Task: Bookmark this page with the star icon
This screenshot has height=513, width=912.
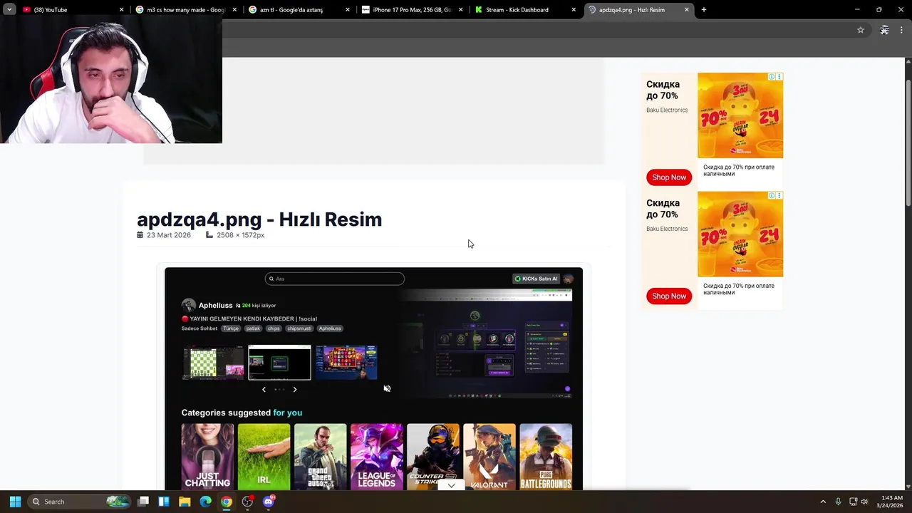Action: pyautogui.click(x=860, y=30)
